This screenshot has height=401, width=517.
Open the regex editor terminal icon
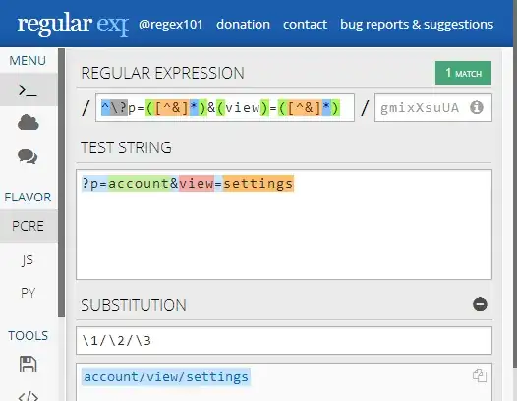29,90
